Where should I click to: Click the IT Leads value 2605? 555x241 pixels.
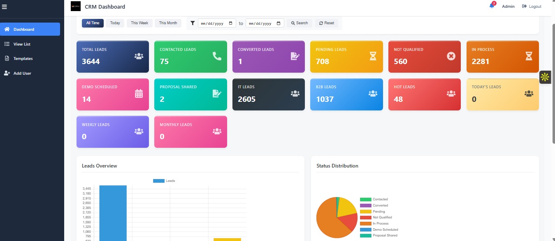tap(246, 99)
